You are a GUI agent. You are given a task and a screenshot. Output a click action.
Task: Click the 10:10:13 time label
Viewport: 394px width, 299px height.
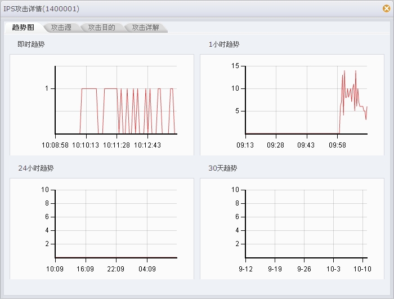pyautogui.click(x=86, y=145)
